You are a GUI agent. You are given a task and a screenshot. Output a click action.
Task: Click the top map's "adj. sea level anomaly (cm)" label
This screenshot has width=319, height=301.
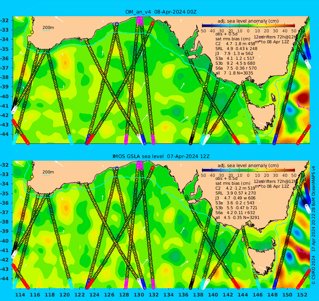pos(248,21)
